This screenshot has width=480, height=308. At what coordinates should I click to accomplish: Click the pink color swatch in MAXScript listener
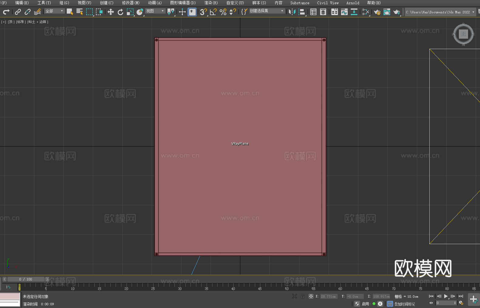(x=10, y=296)
